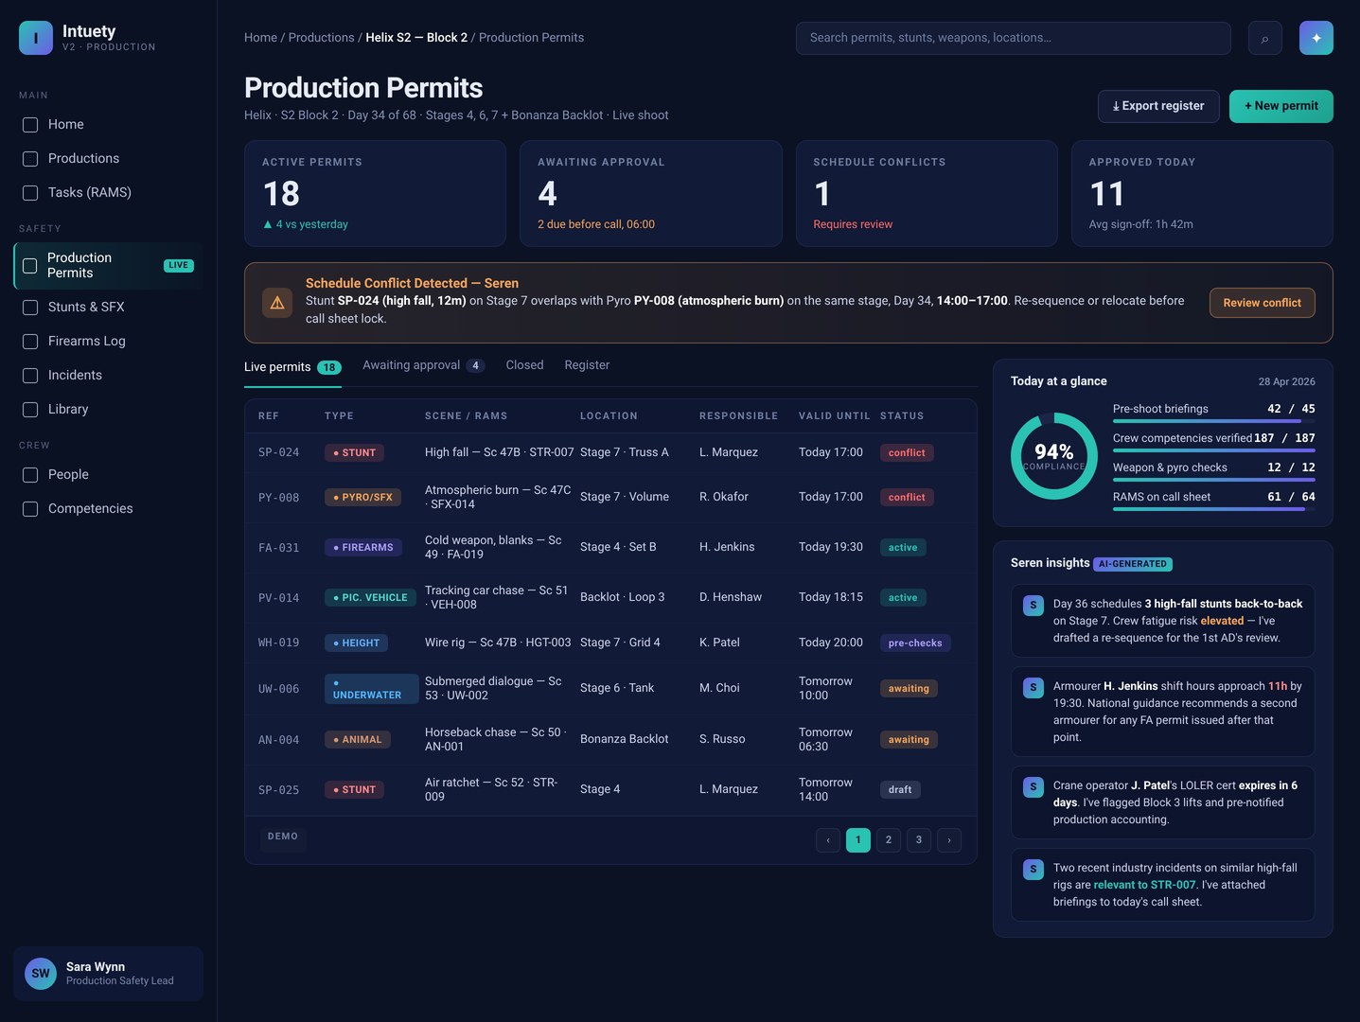Screen dimensions: 1360x1022
Task: Click the search magnifier icon
Action: 1264,38
